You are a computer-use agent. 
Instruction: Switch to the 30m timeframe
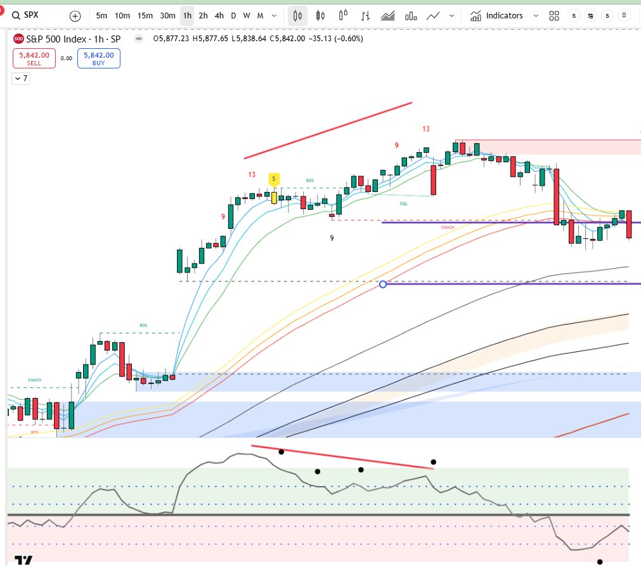(x=167, y=16)
